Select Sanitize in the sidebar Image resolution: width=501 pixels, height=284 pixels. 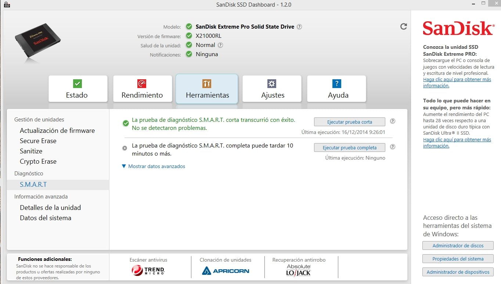coord(31,151)
